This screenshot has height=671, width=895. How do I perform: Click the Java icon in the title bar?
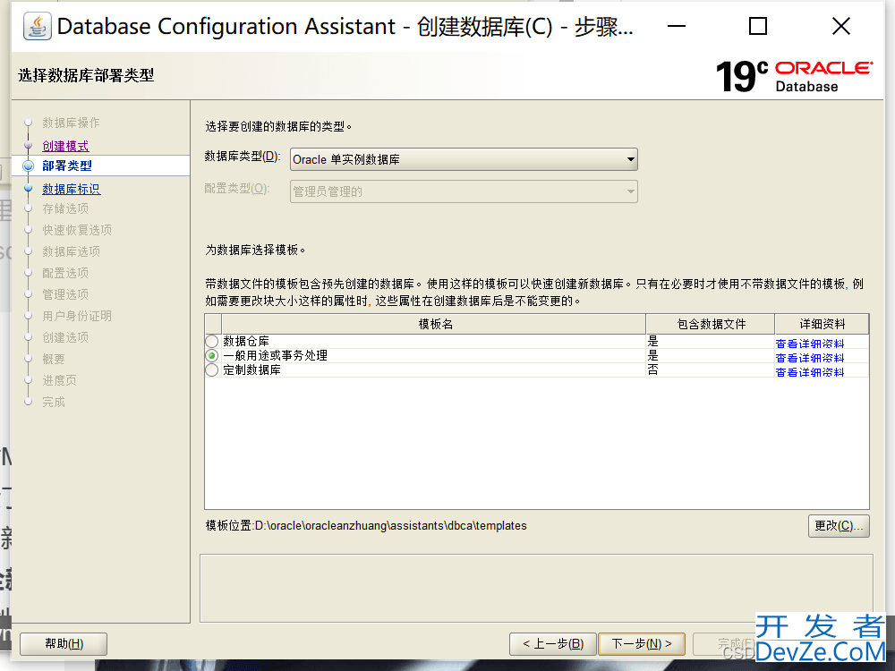[x=37, y=26]
